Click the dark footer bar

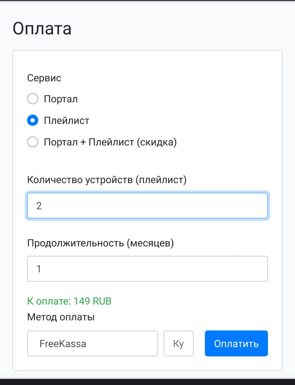coord(147,381)
